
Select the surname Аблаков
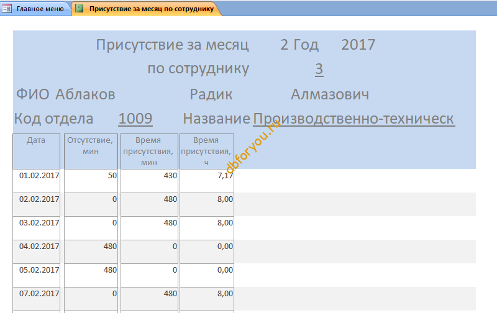85,94
